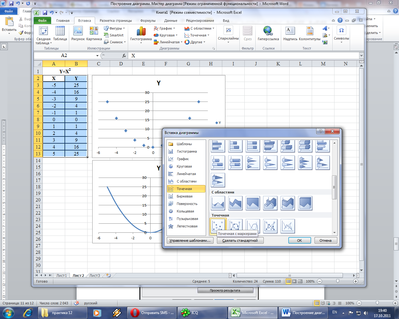Click the formula bar input field

pos(244,55)
